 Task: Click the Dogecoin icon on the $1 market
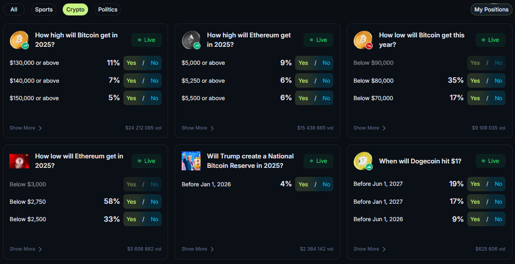pyautogui.click(x=363, y=161)
